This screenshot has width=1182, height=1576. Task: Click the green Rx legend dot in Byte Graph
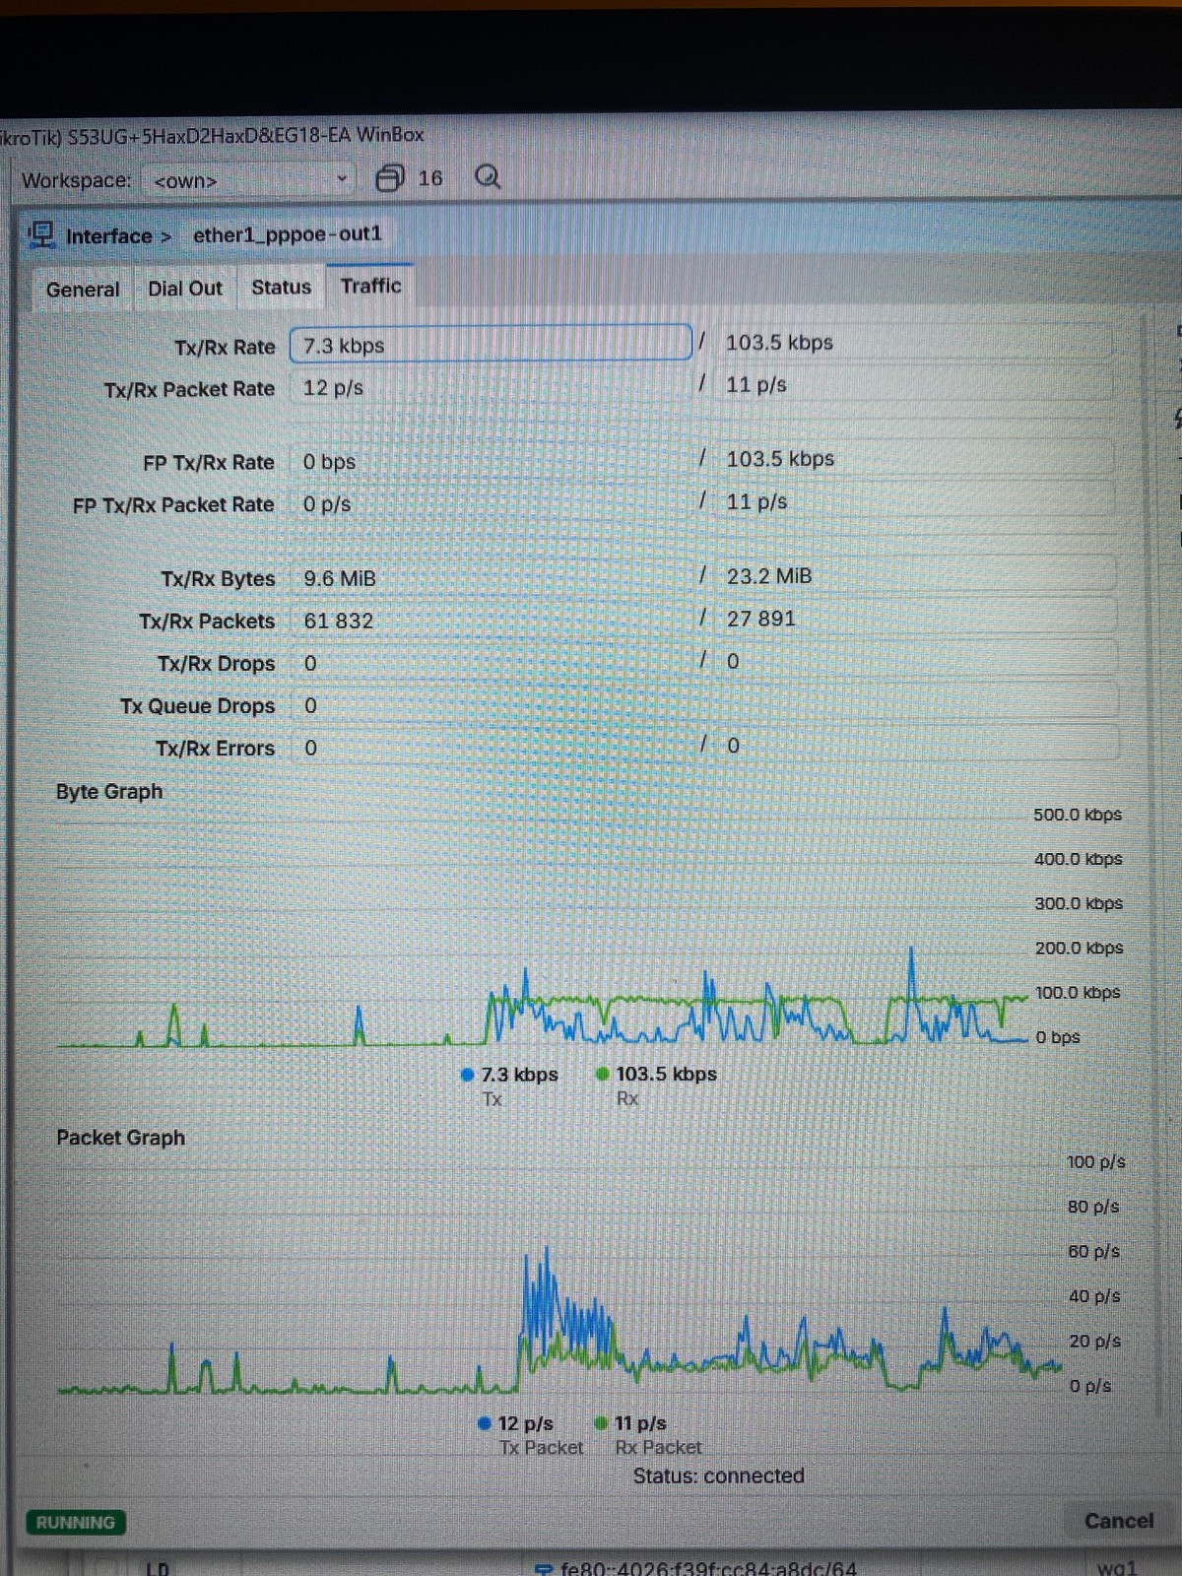(x=602, y=1075)
